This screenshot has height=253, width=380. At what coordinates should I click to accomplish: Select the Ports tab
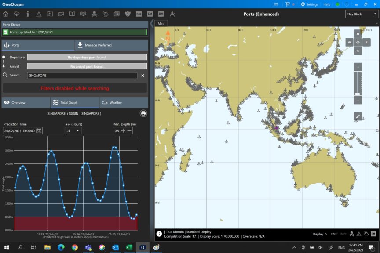click(38, 45)
